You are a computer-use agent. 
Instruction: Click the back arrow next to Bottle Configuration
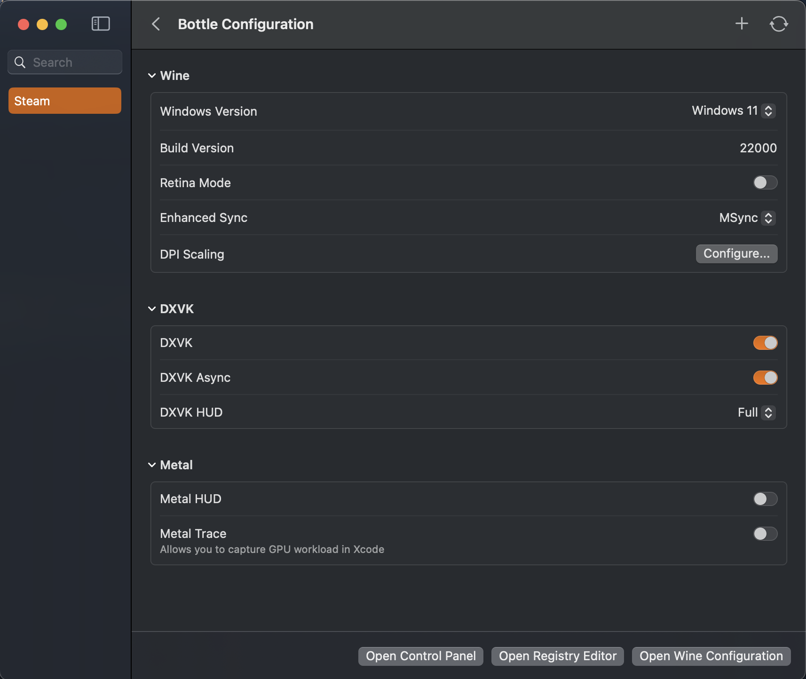pyautogui.click(x=156, y=24)
